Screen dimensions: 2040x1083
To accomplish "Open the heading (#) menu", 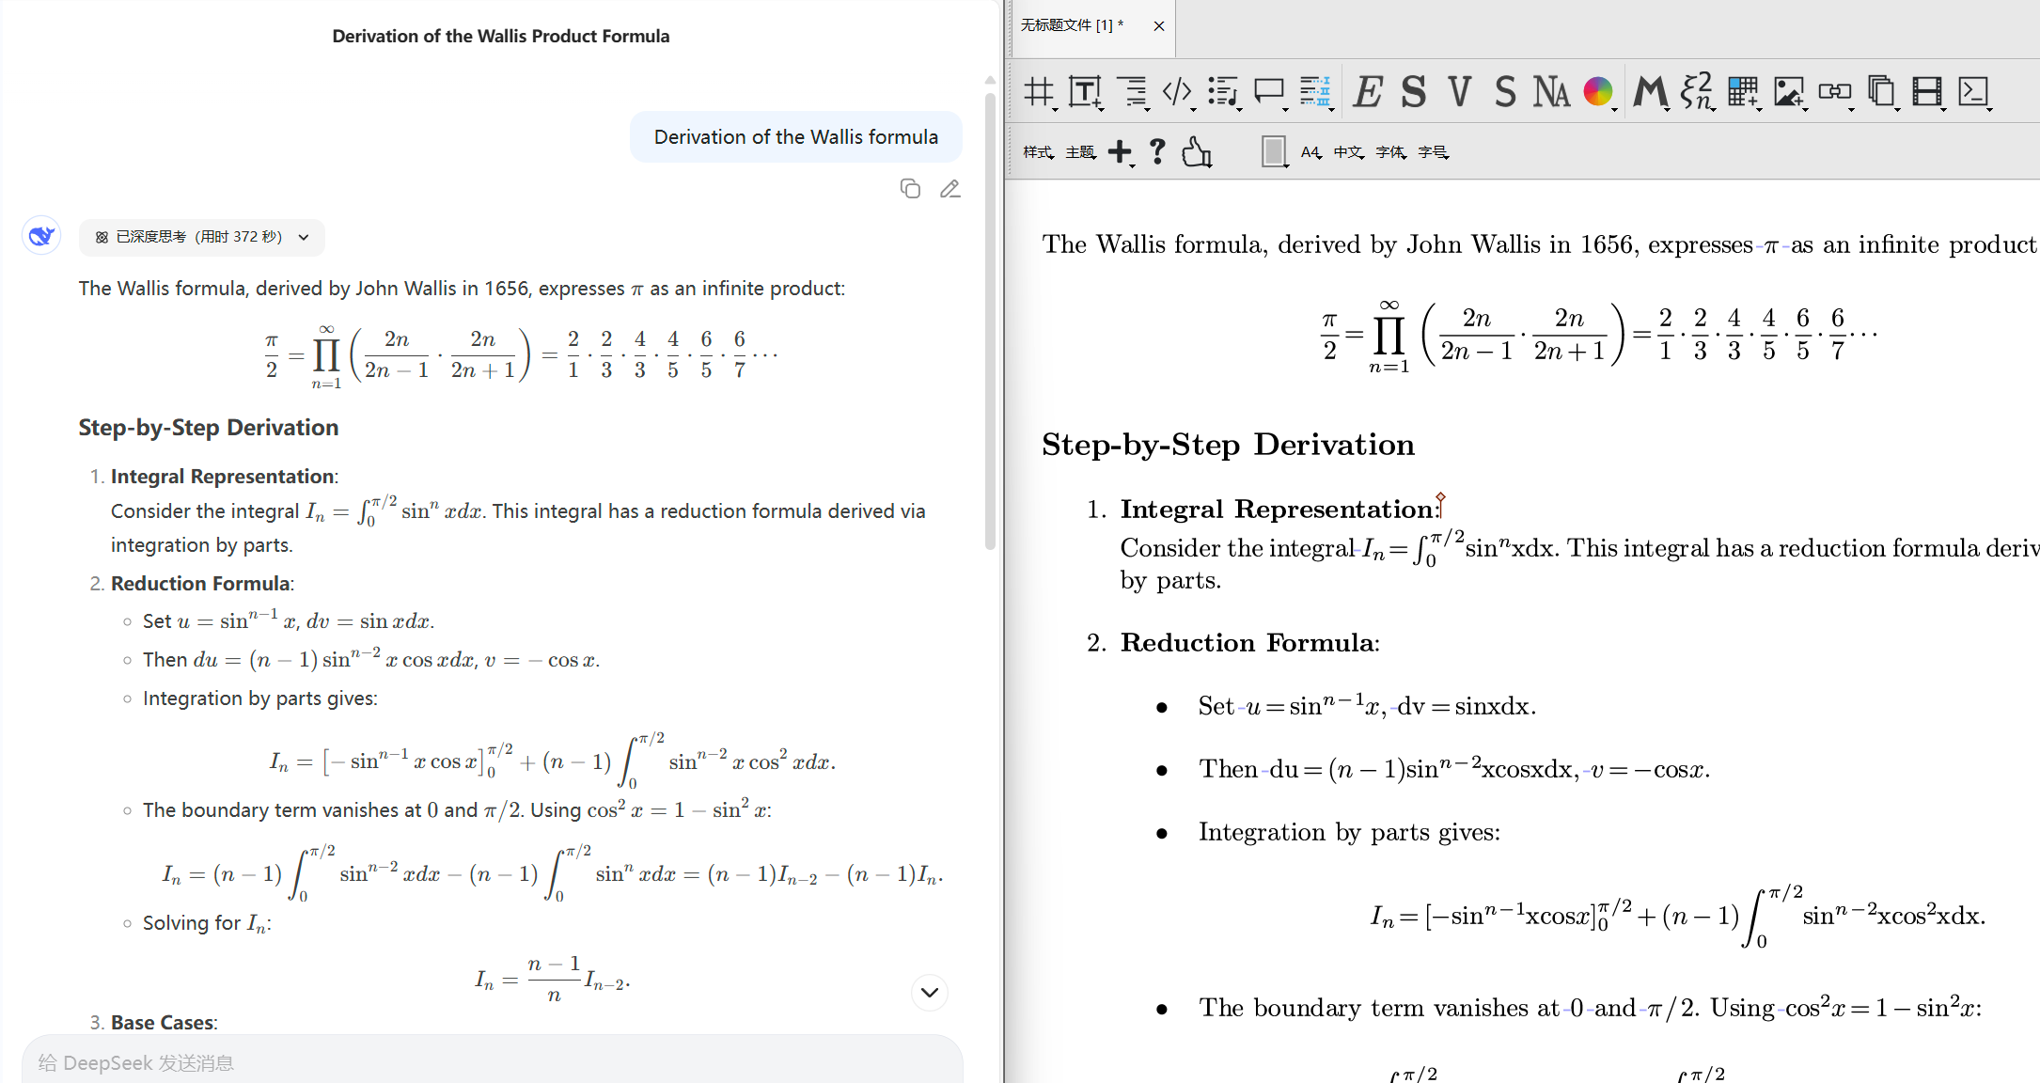I will tap(1040, 92).
